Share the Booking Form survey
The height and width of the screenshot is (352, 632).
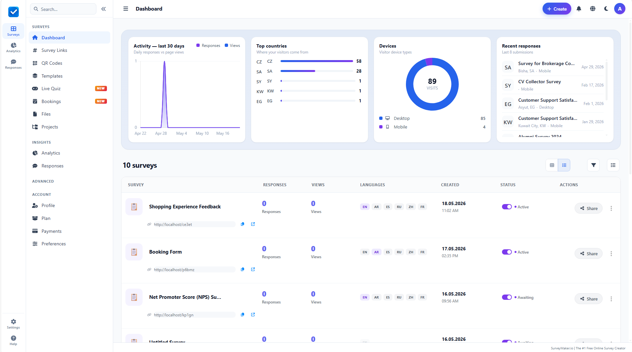coord(588,254)
